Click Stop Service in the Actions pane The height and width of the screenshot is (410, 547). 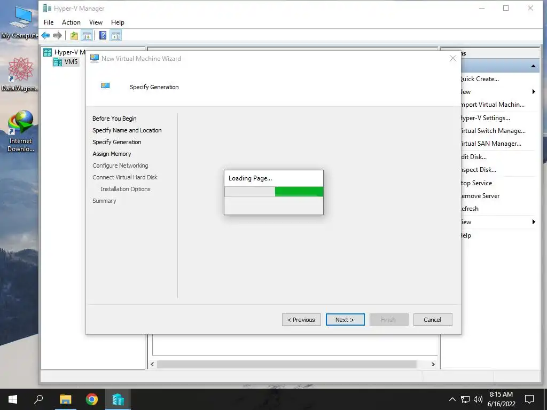[x=476, y=183]
